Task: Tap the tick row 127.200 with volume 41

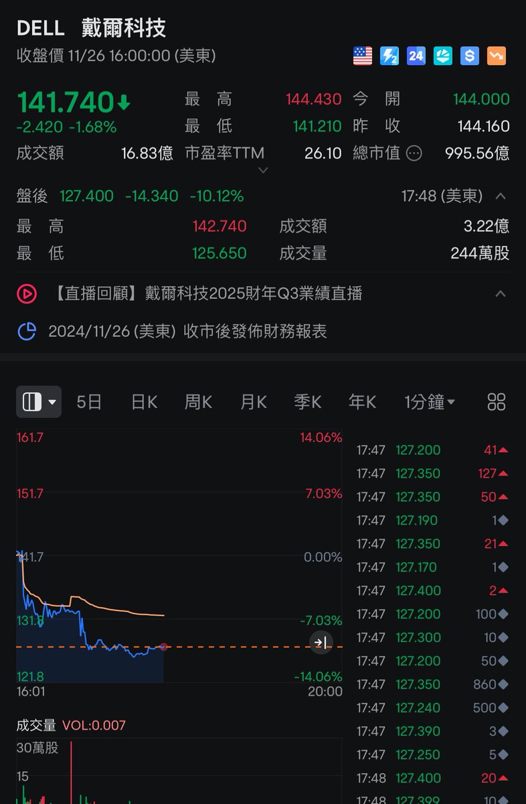Action: coord(432,450)
